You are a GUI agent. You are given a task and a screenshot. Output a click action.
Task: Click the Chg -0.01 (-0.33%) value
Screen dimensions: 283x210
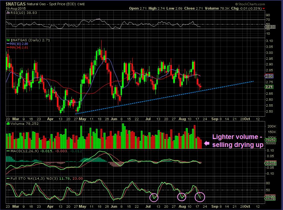click(x=247, y=8)
